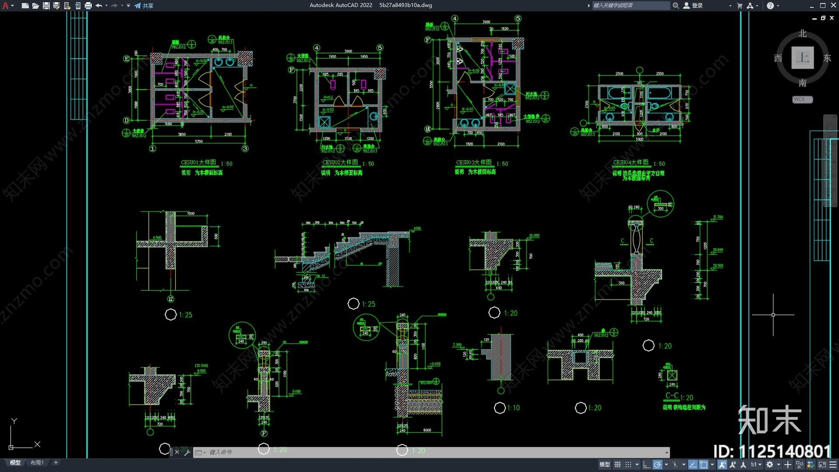Image resolution: width=839 pixels, height=472 pixels.
Task: Toggle polar tracking in status bar
Action: tap(658, 465)
